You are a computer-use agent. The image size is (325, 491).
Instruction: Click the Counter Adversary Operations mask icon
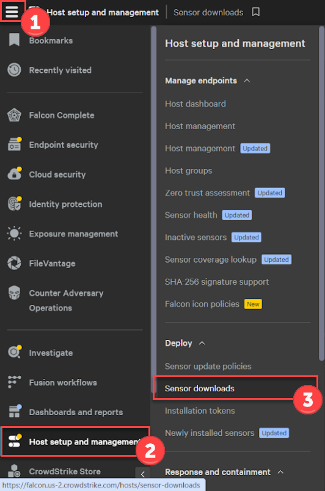pos(14,293)
